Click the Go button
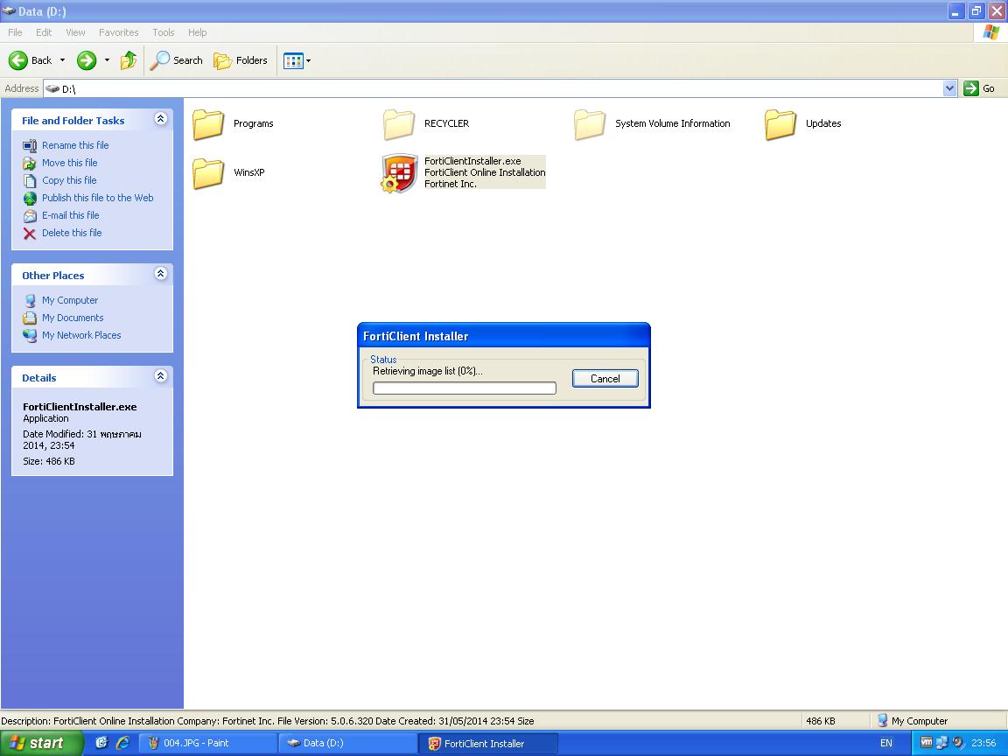 click(x=979, y=88)
